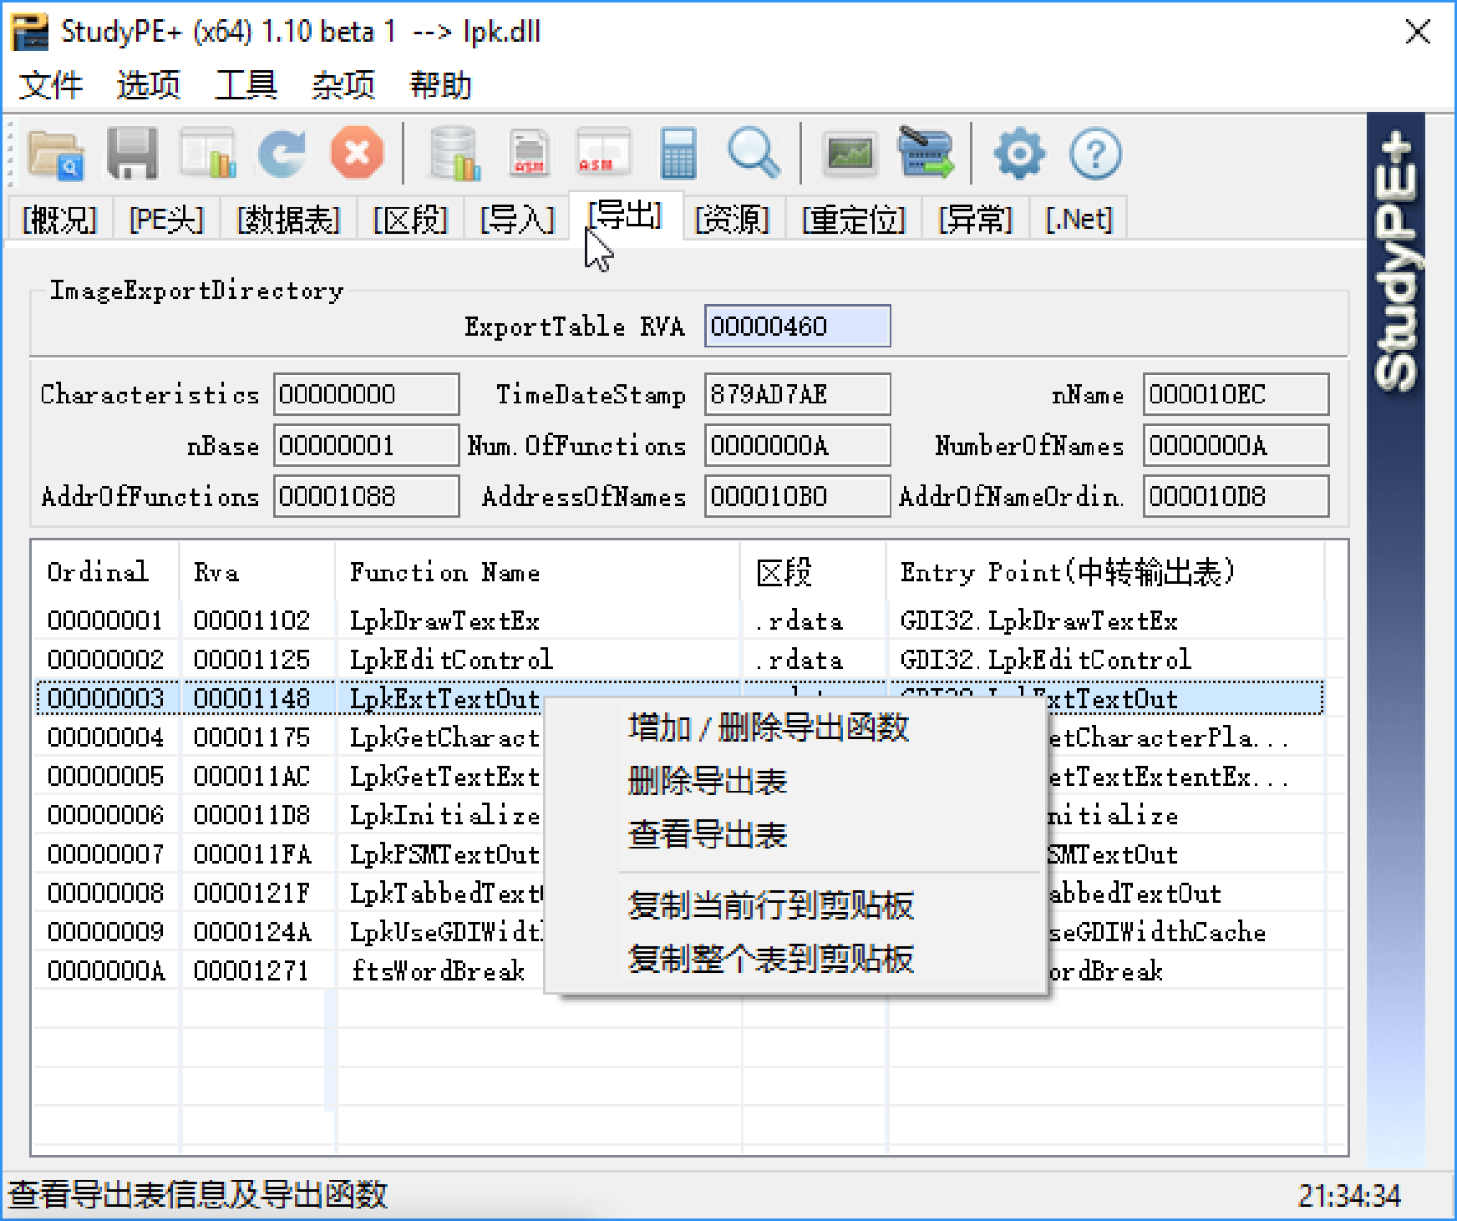Viewport: 1457px width, 1221px height.
Task: Click the TimeDateStamp field 879AD7AE
Action: [x=798, y=394]
